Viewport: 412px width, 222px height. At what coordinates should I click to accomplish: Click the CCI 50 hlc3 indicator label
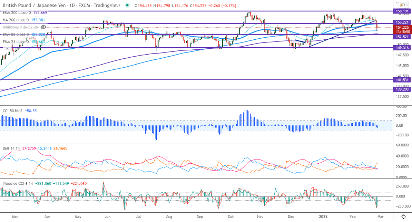(13, 111)
